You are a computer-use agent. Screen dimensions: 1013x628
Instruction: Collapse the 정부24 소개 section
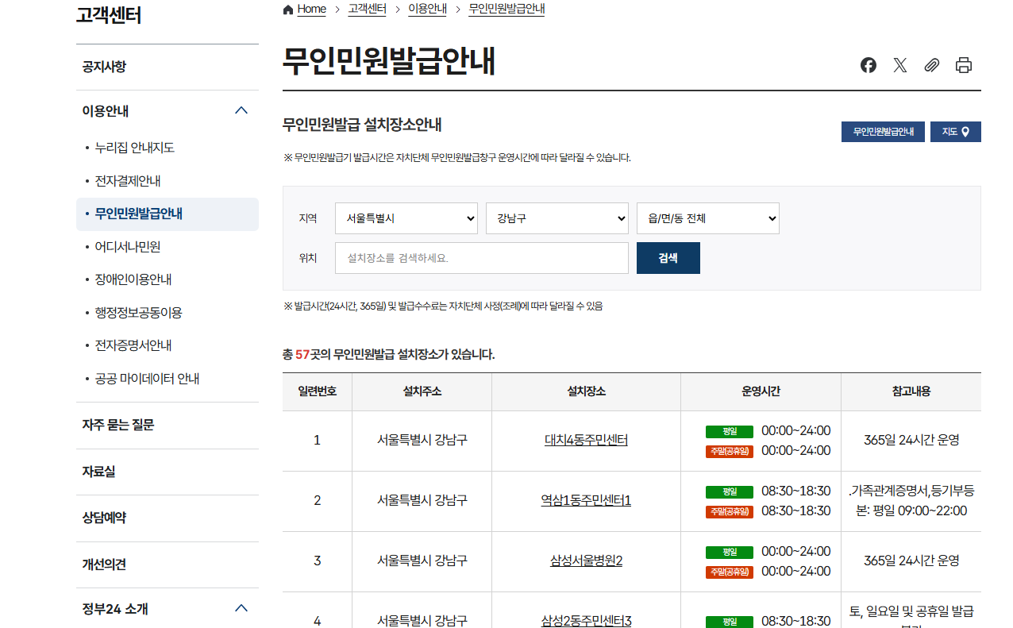pos(241,608)
